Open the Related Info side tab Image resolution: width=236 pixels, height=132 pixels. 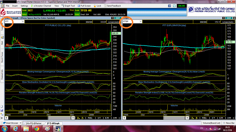coord(2,74)
